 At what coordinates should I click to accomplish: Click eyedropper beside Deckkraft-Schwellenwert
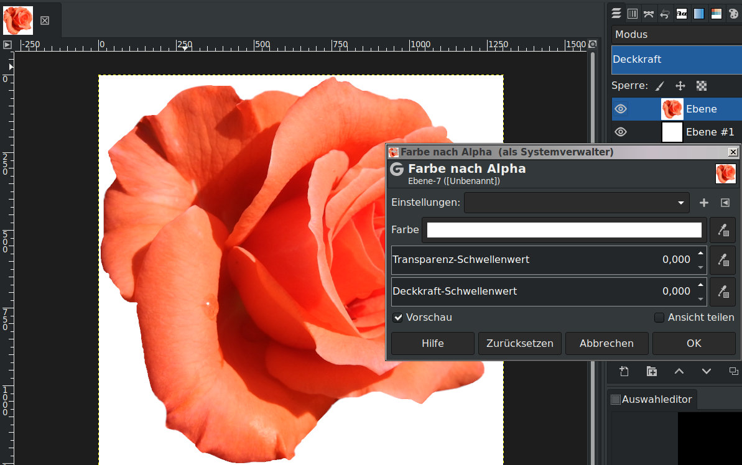tap(722, 292)
